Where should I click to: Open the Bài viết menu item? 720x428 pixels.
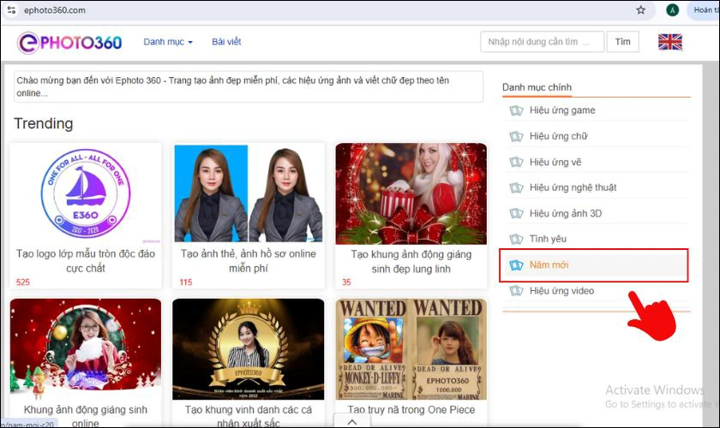226,42
